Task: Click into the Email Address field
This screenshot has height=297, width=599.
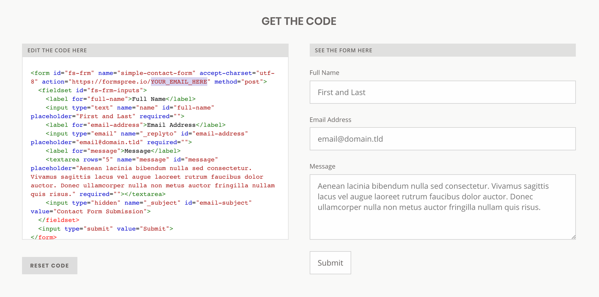Action: pos(442,139)
